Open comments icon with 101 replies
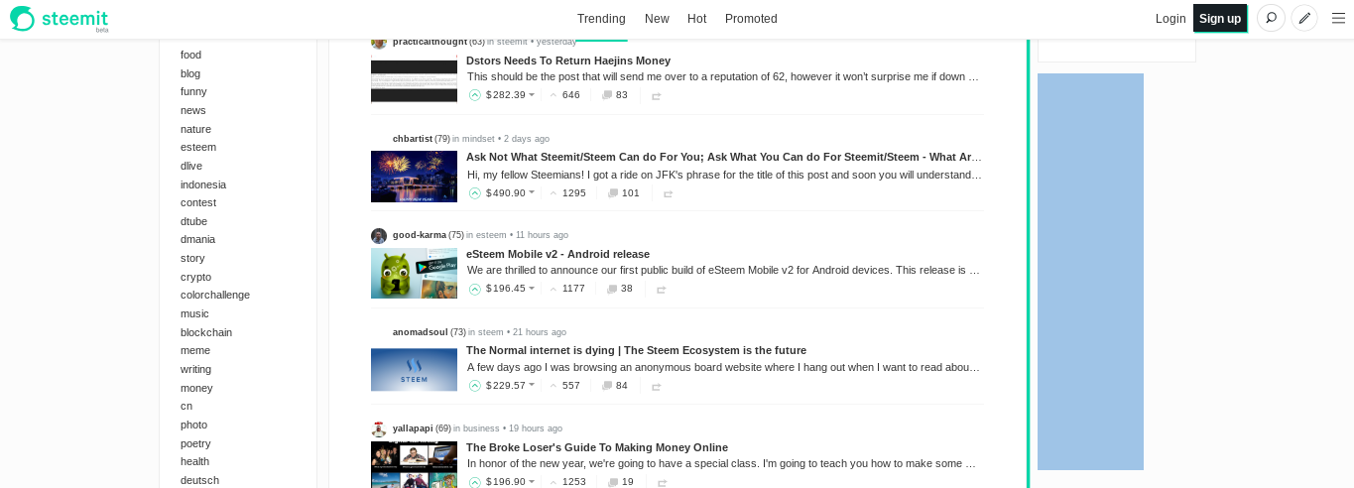This screenshot has width=1354, height=488. [x=613, y=193]
